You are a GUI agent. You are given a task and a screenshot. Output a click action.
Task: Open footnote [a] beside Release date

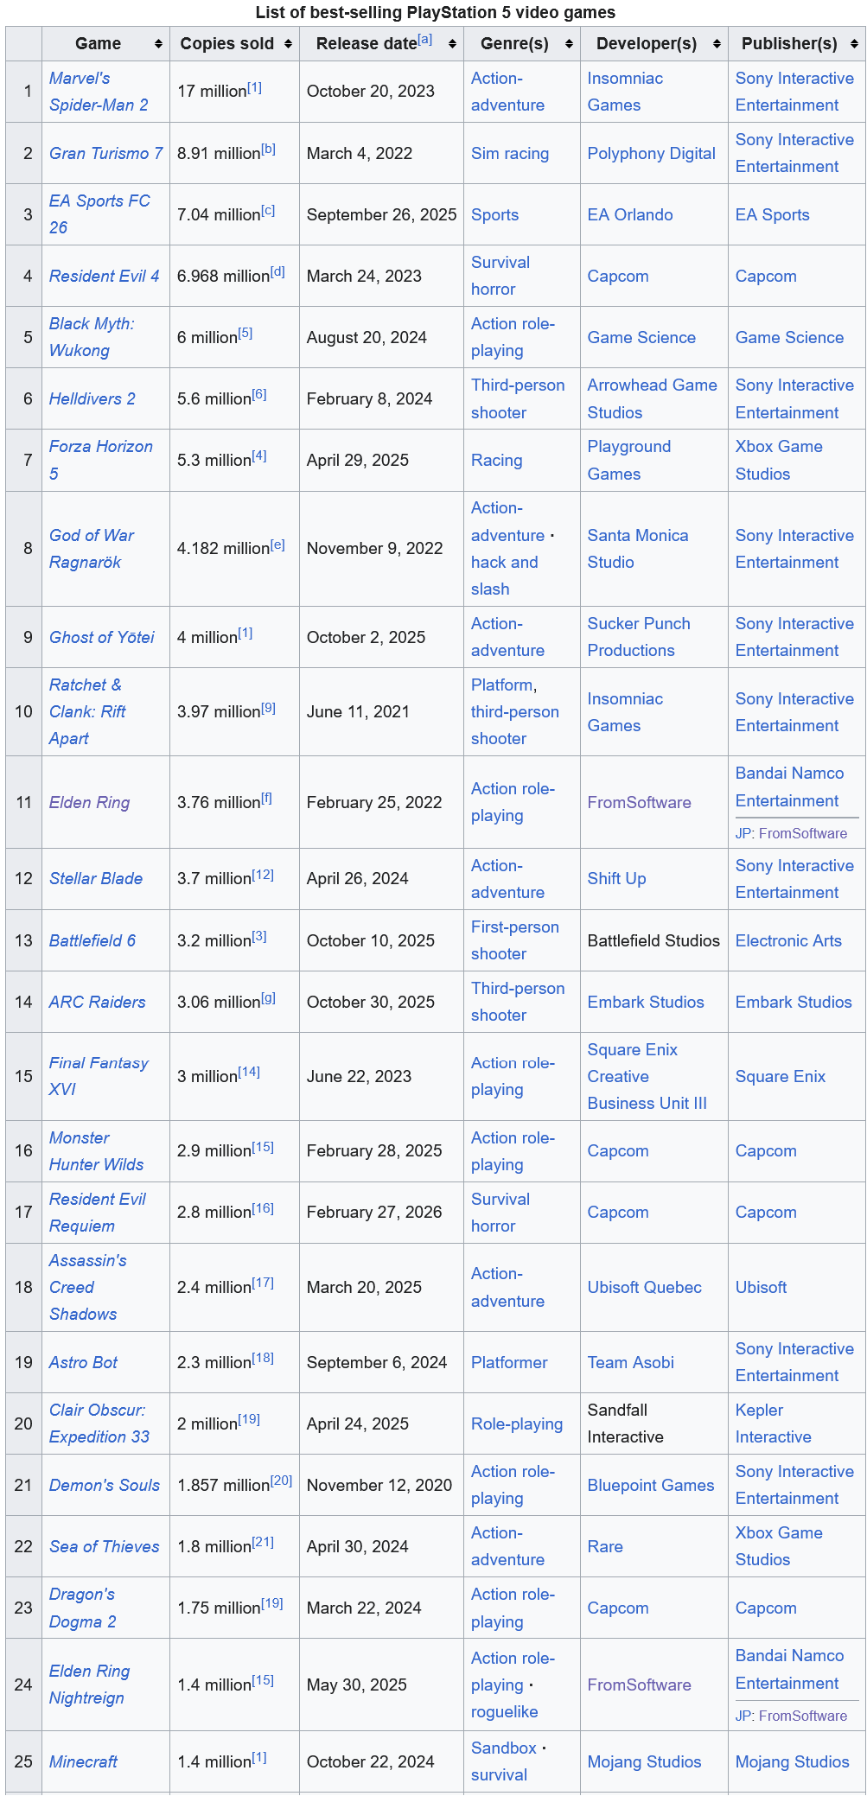click(424, 40)
